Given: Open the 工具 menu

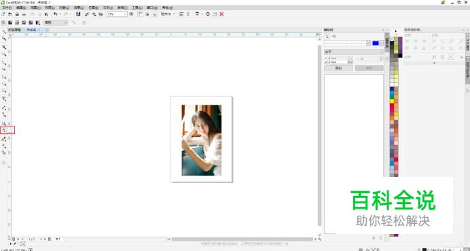Looking at the screenshot, I should (137, 7).
